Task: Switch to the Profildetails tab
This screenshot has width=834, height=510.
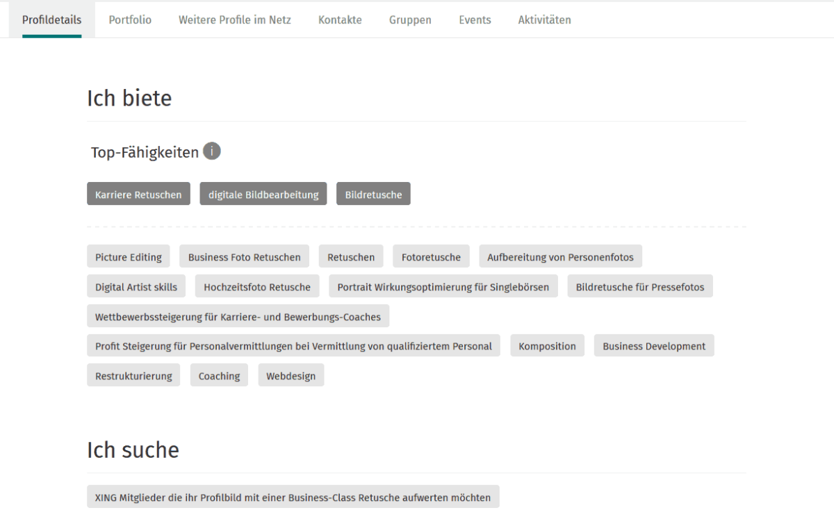Action: coord(51,20)
